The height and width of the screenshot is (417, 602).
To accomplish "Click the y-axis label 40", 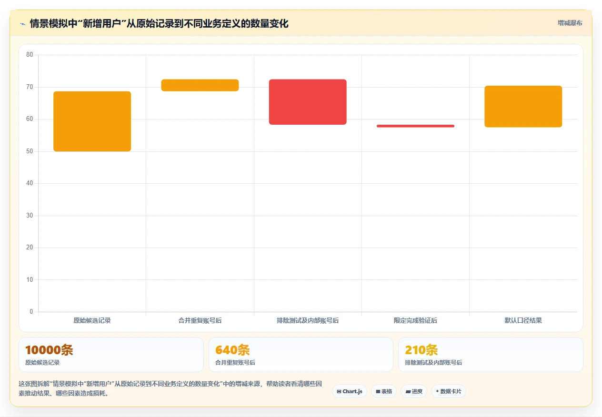I will tap(30, 183).
